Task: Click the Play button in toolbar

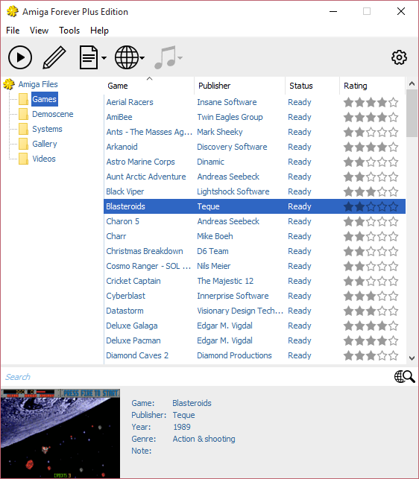Action: tap(20, 57)
